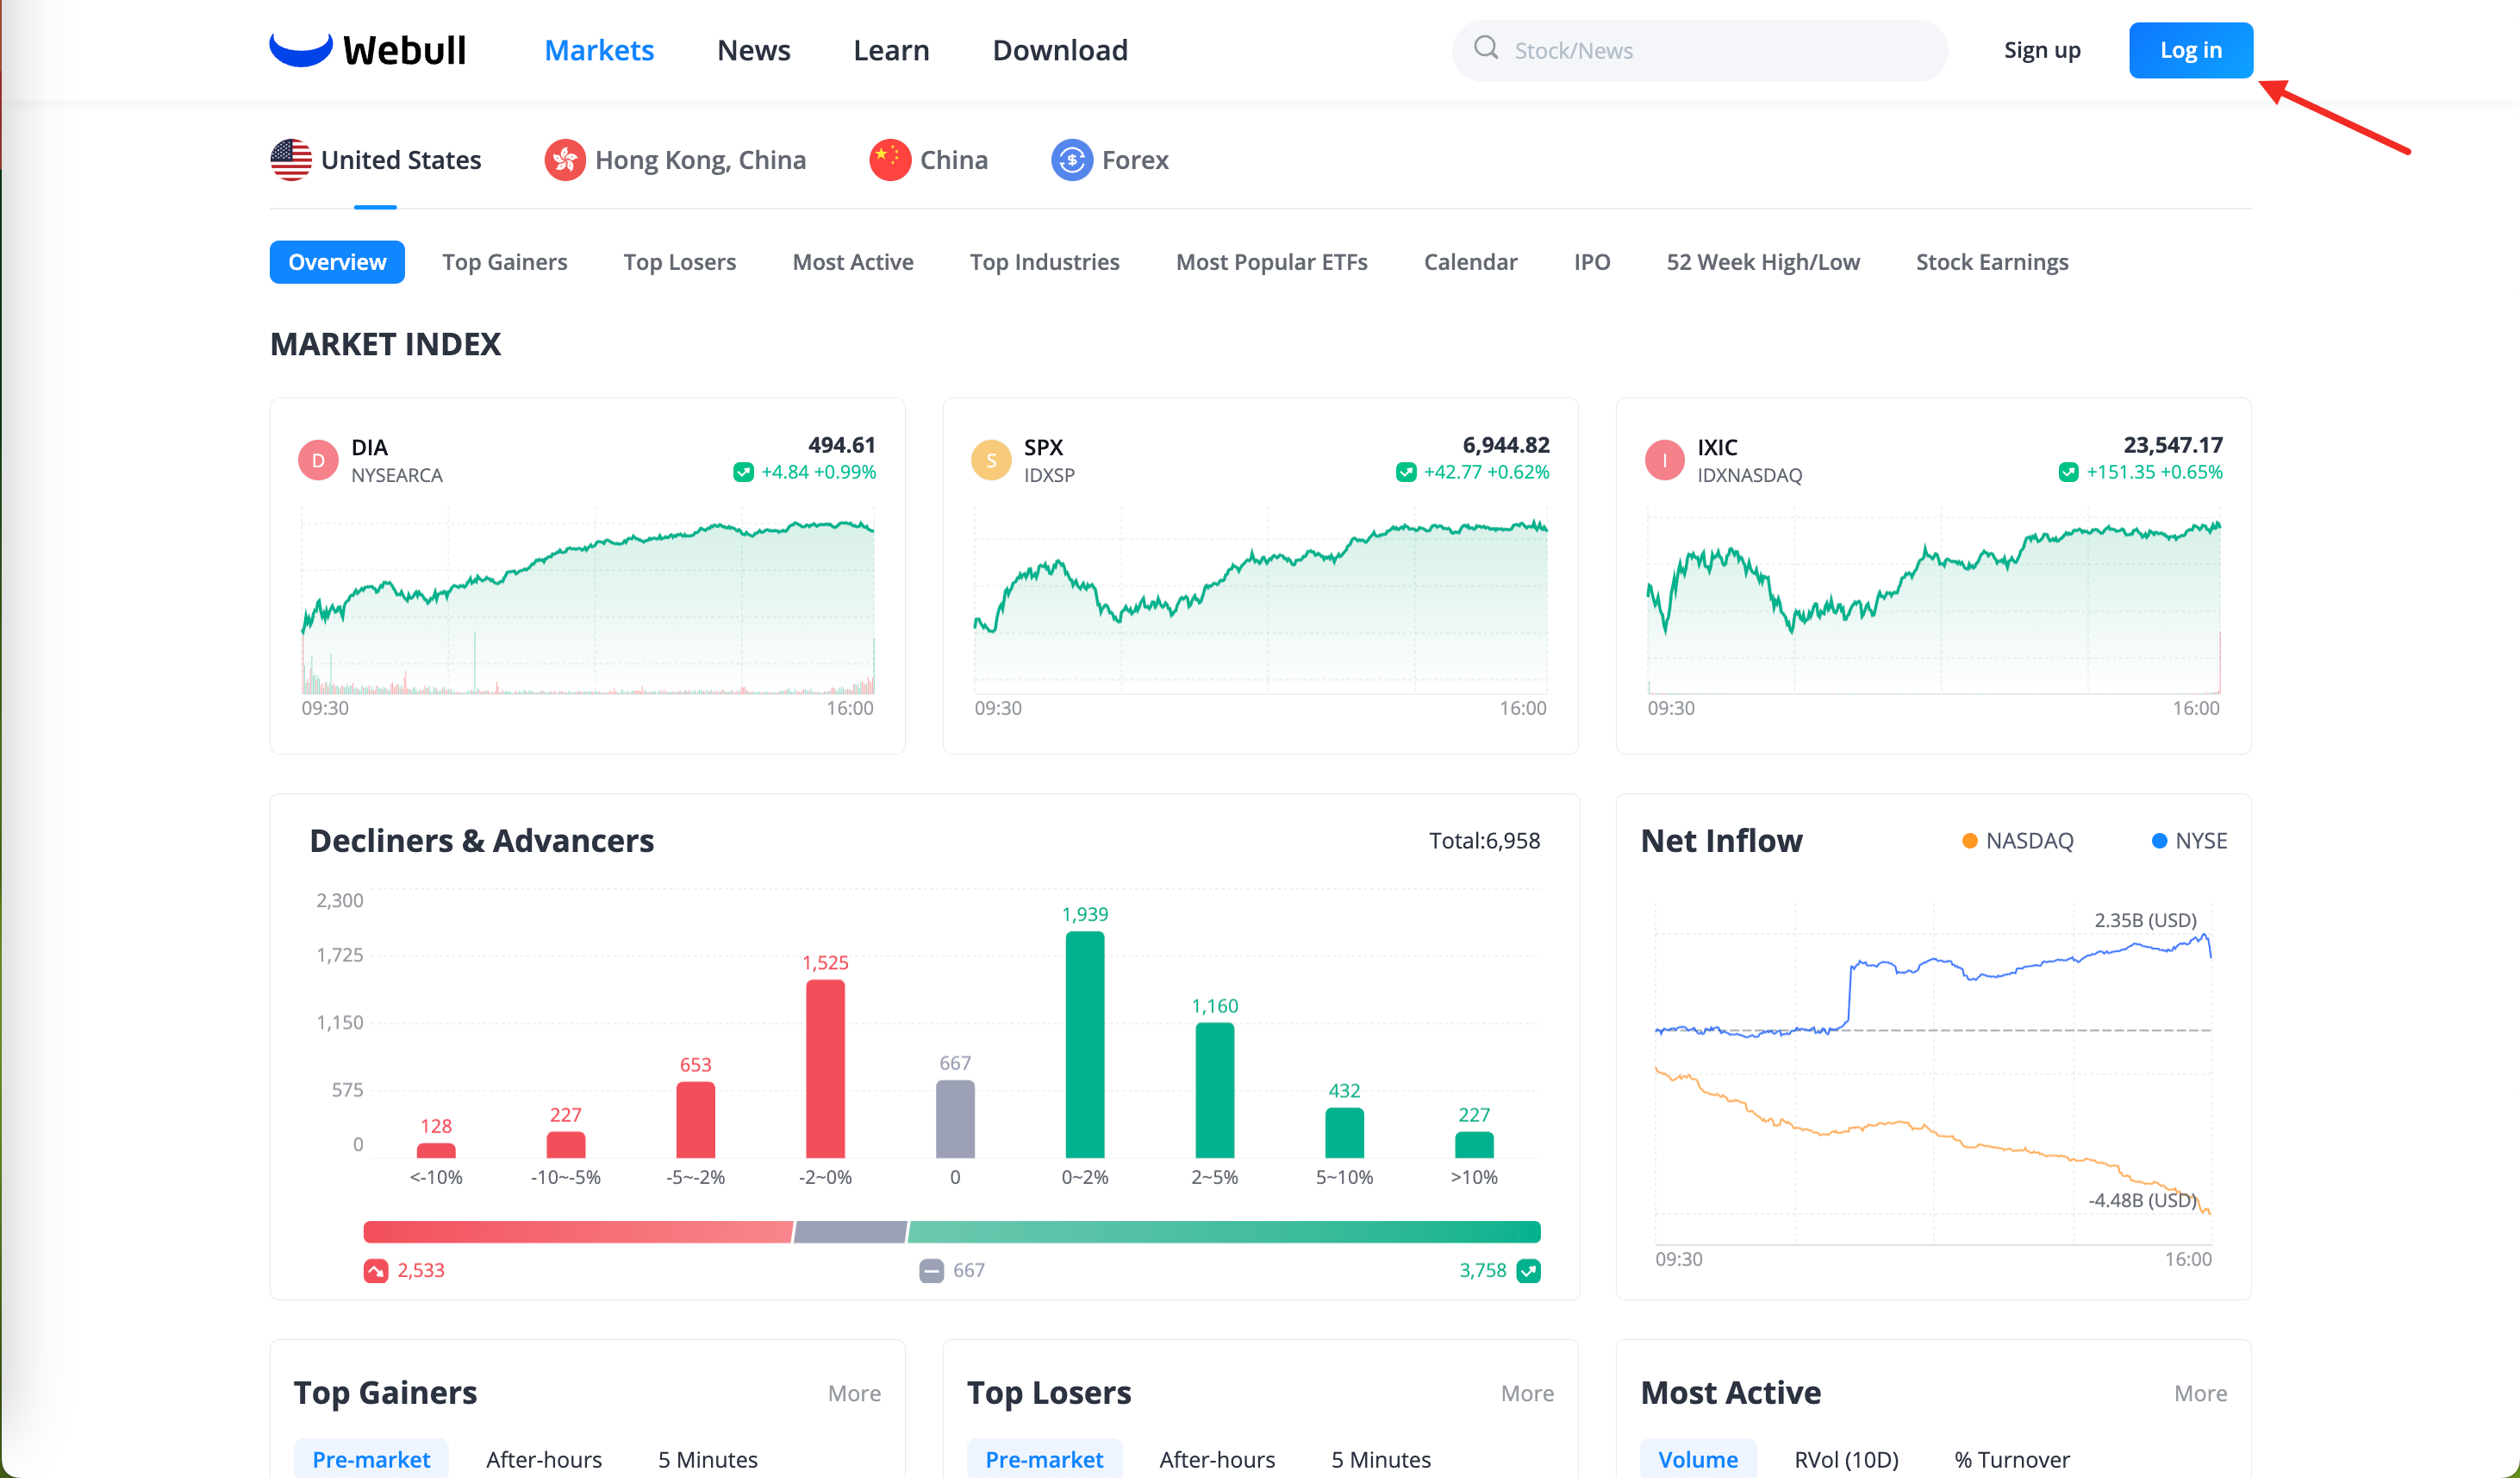The image size is (2520, 1478).
Task: Click the green advancers segment of ratio bar
Action: pos(1224,1232)
